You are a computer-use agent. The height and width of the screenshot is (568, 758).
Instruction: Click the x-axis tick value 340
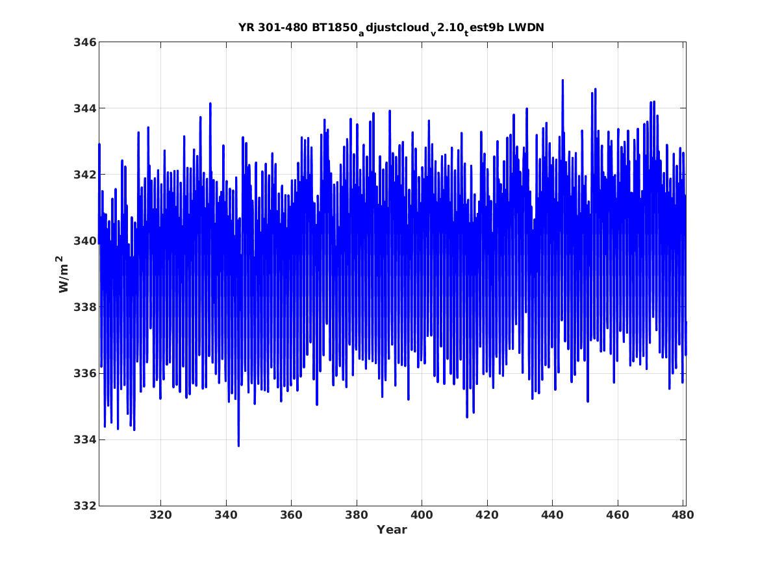(226, 515)
